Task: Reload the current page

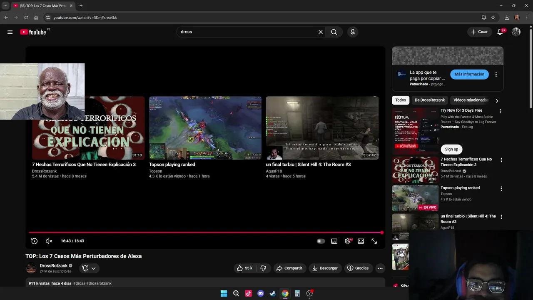Action: [x=26, y=17]
